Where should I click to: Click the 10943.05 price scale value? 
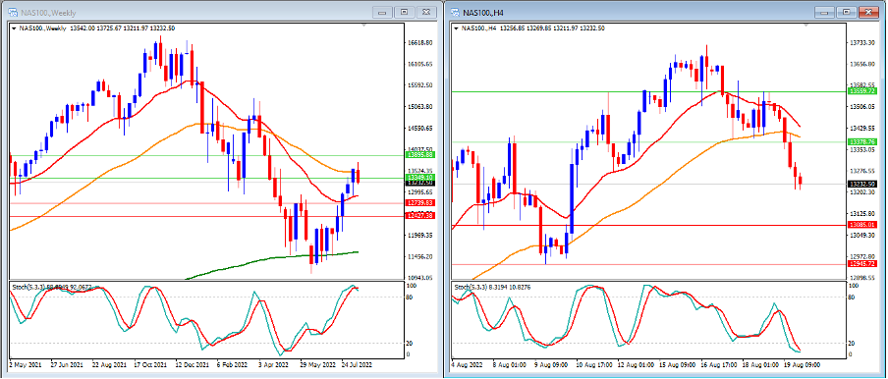click(421, 278)
